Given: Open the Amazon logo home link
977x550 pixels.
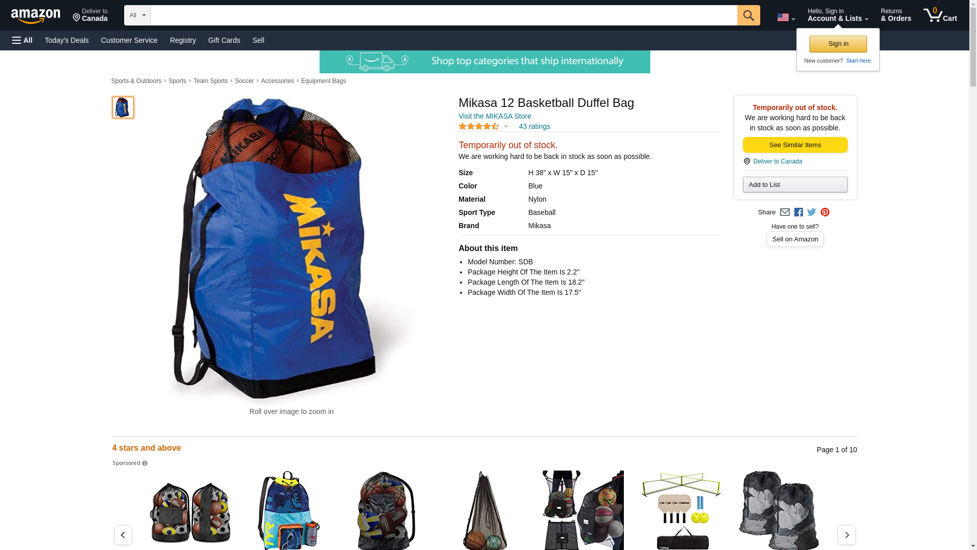Looking at the screenshot, I should 36,16.
